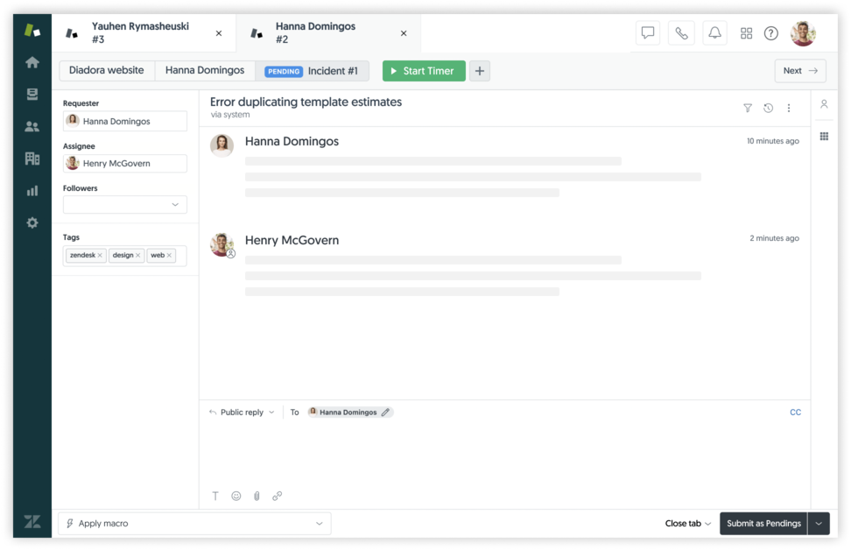Add a link with the link icon
The image size is (851, 550).
click(x=278, y=496)
